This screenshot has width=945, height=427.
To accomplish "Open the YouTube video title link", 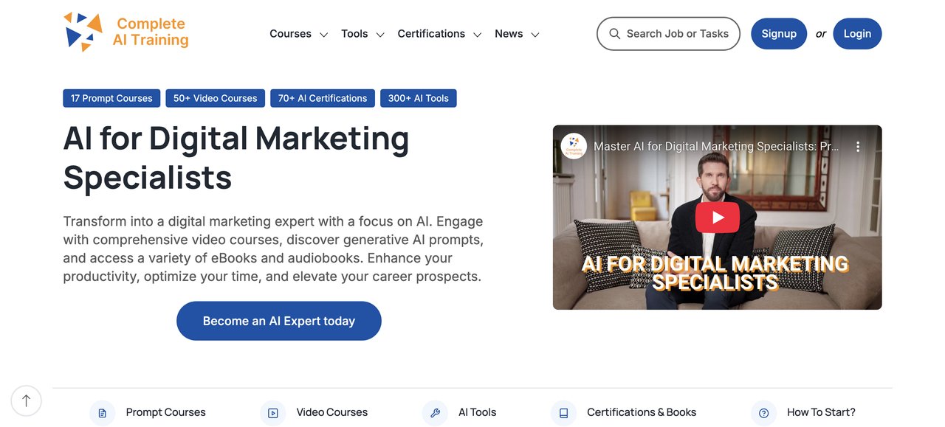I will tap(716, 147).
